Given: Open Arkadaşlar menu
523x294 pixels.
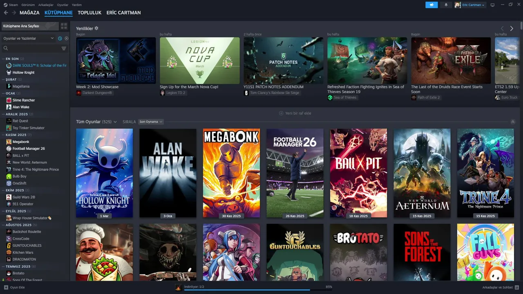Looking at the screenshot, I should point(46,5).
